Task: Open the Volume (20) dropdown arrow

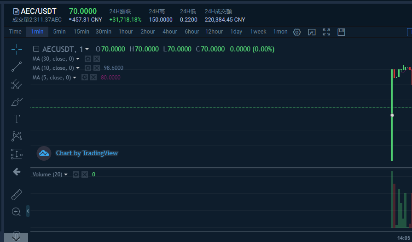Action: (66, 174)
